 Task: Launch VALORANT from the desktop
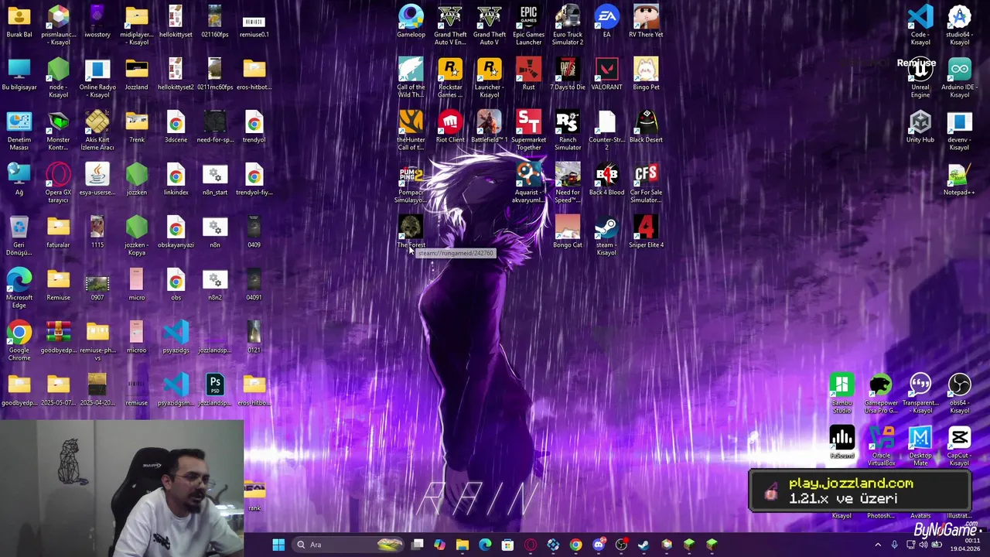coord(606,74)
